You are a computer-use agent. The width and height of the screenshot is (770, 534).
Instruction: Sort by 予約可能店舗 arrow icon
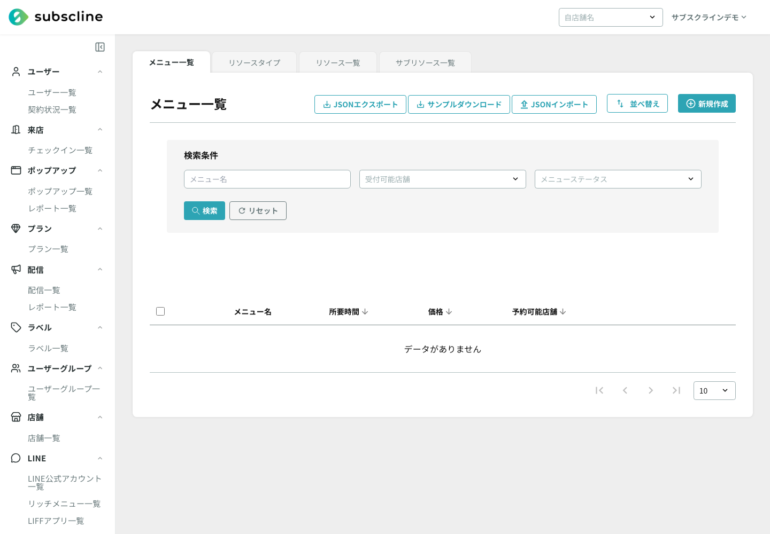pos(563,311)
